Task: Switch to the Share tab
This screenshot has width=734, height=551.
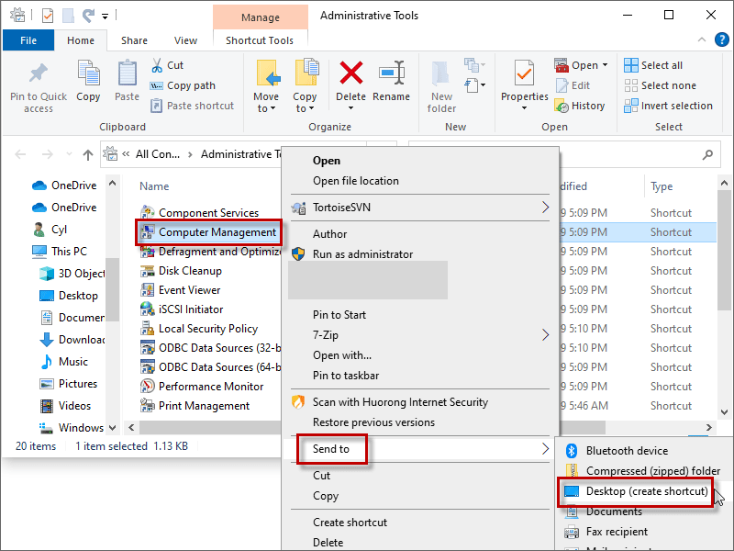Action: pos(134,40)
